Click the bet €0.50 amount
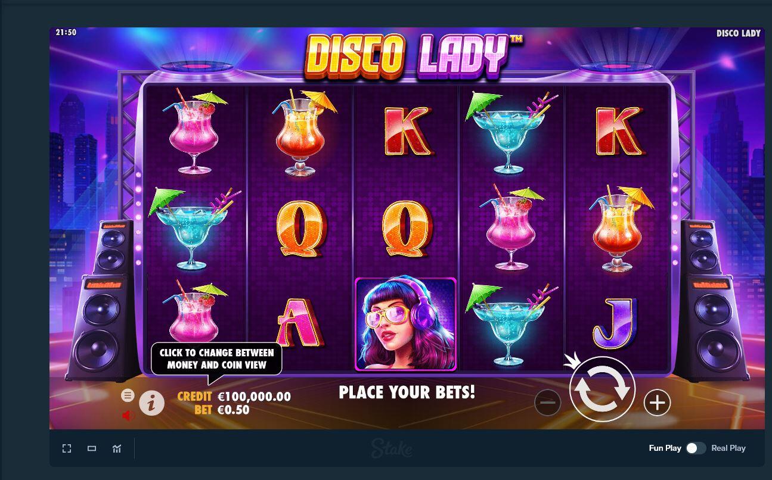 234,410
